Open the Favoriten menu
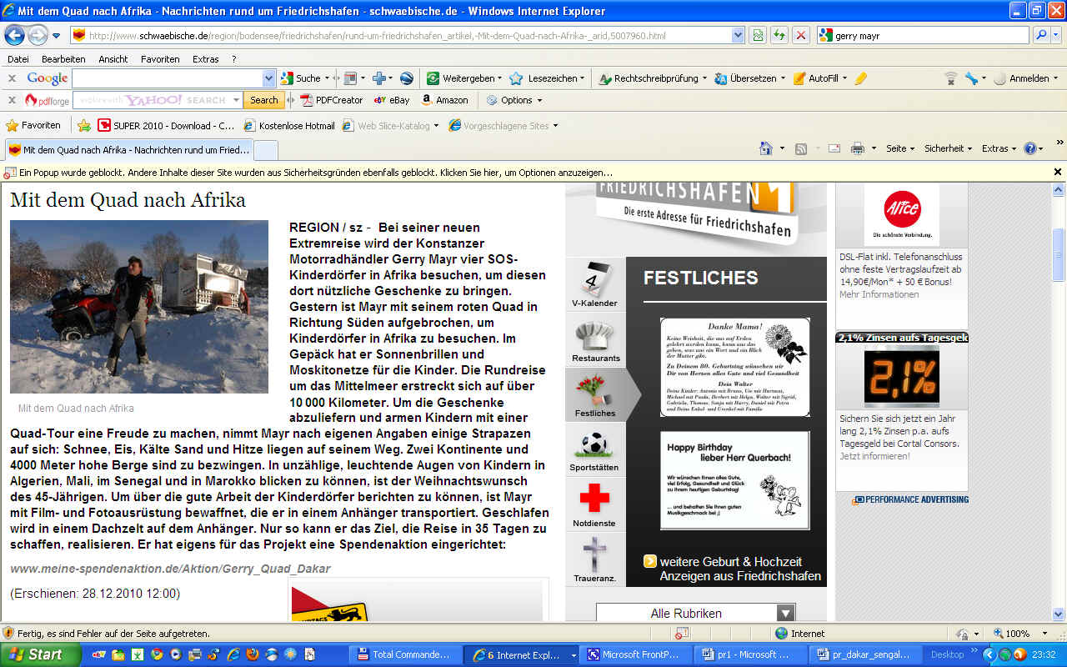1067x667 pixels. click(160, 59)
